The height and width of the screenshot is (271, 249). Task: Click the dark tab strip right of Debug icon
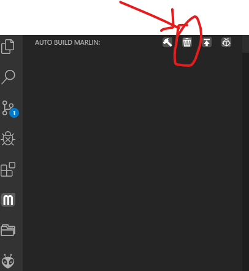pos(245,44)
